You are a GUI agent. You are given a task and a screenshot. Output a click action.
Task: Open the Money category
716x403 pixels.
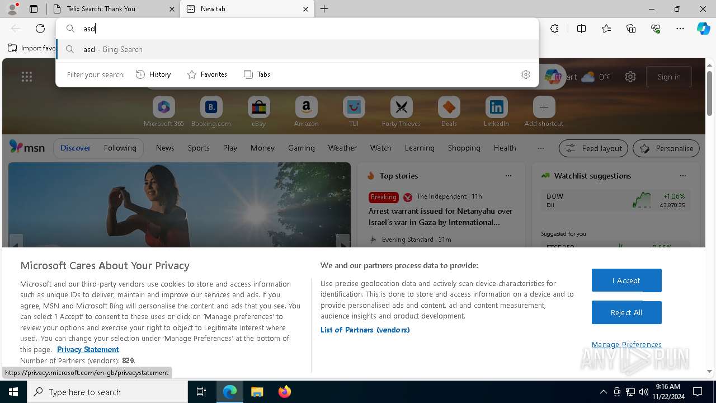pos(262,148)
